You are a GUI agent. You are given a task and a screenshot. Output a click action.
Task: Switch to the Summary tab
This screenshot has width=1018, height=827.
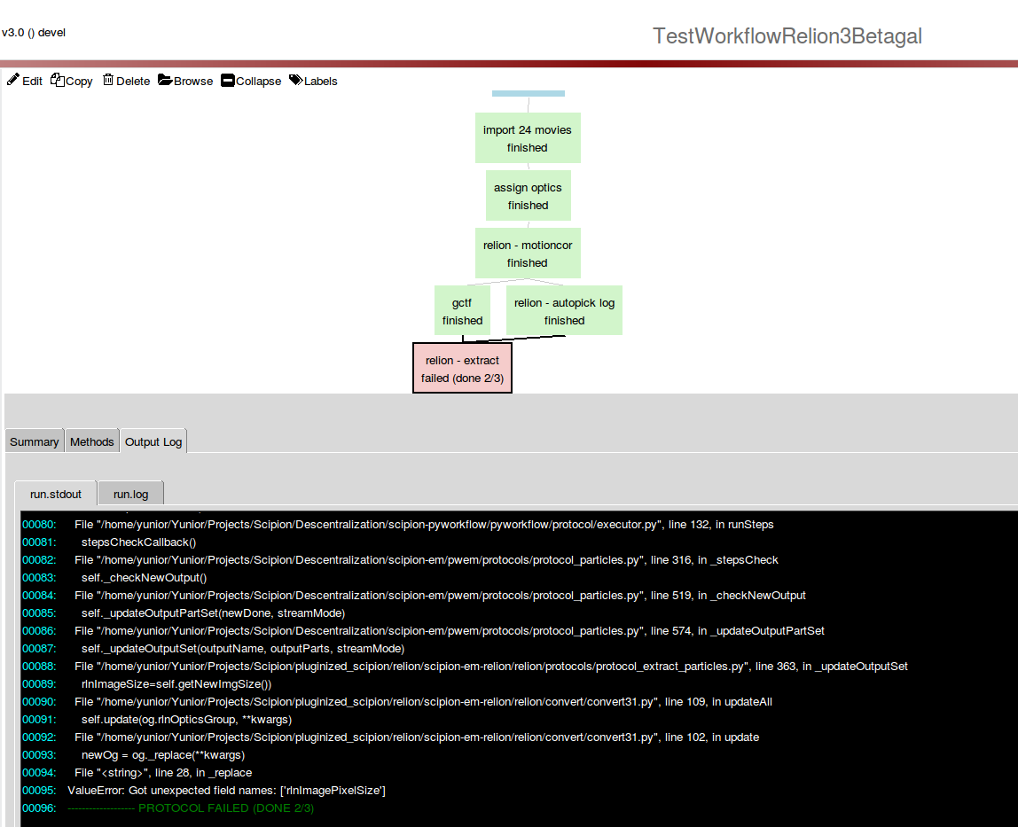click(x=34, y=441)
